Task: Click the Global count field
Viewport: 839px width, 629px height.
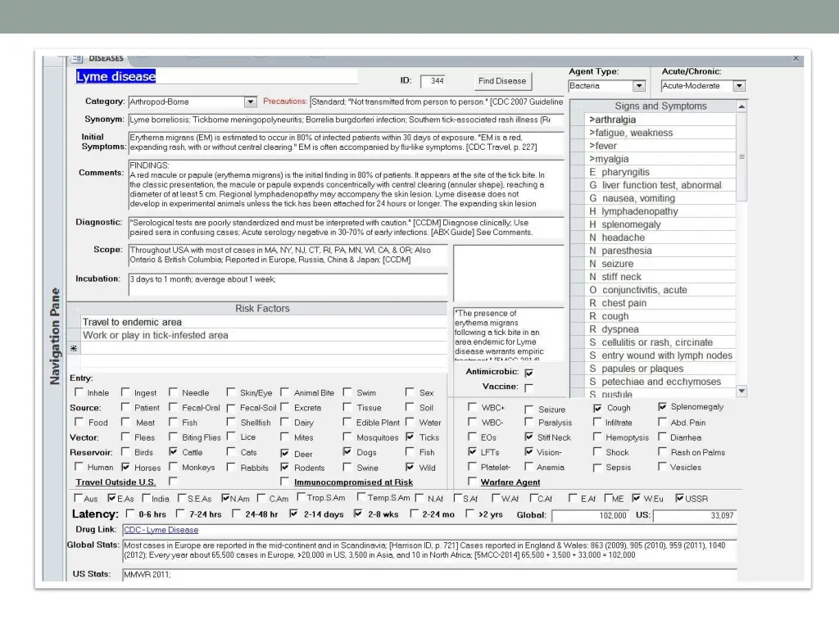Action: (x=590, y=516)
